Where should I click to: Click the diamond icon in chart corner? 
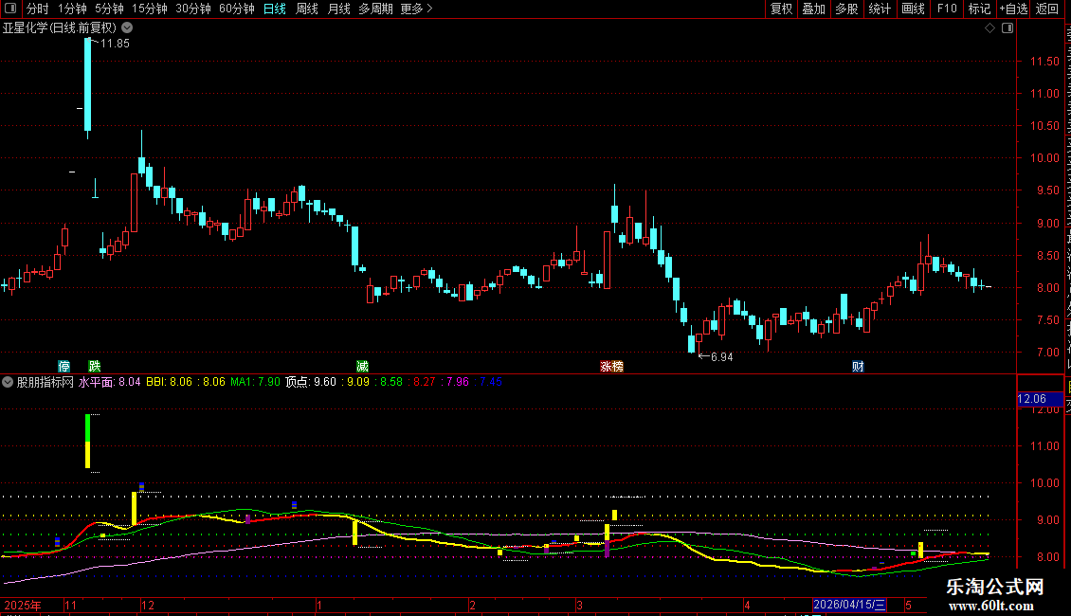pyautogui.click(x=989, y=28)
